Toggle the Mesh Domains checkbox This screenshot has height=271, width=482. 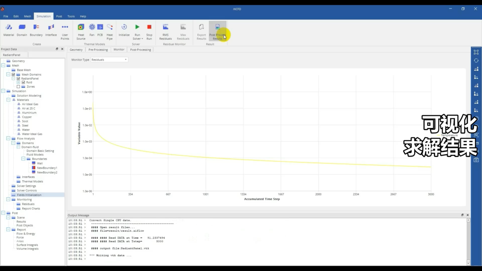click(13, 74)
